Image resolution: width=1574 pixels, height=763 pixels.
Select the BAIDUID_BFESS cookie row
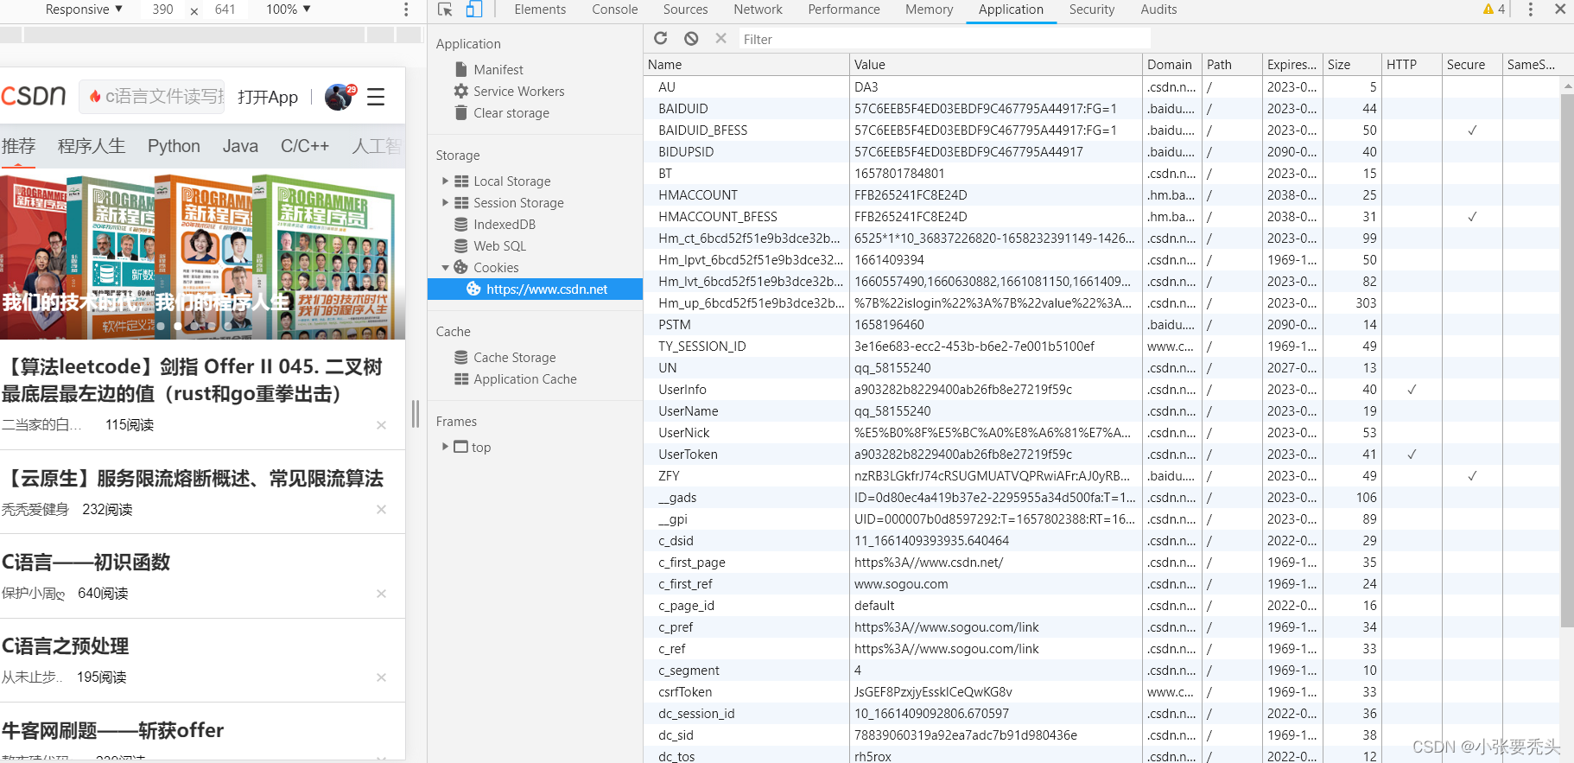coord(1103,130)
